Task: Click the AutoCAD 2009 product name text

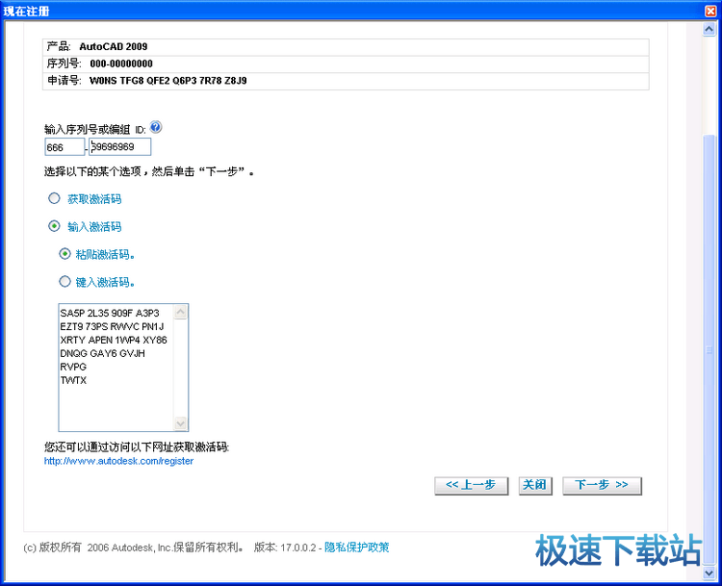Action: click(114, 46)
